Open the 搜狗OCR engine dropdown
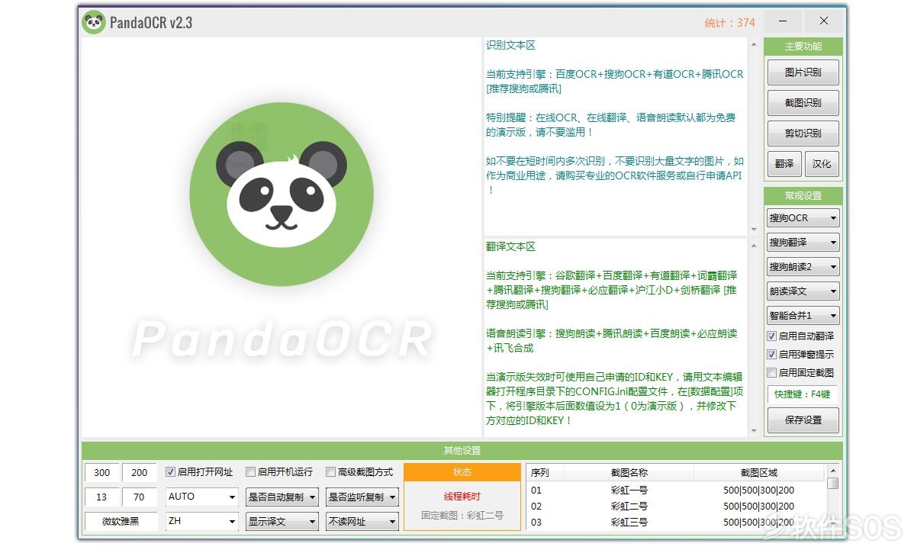This screenshot has width=914, height=550. [803, 218]
